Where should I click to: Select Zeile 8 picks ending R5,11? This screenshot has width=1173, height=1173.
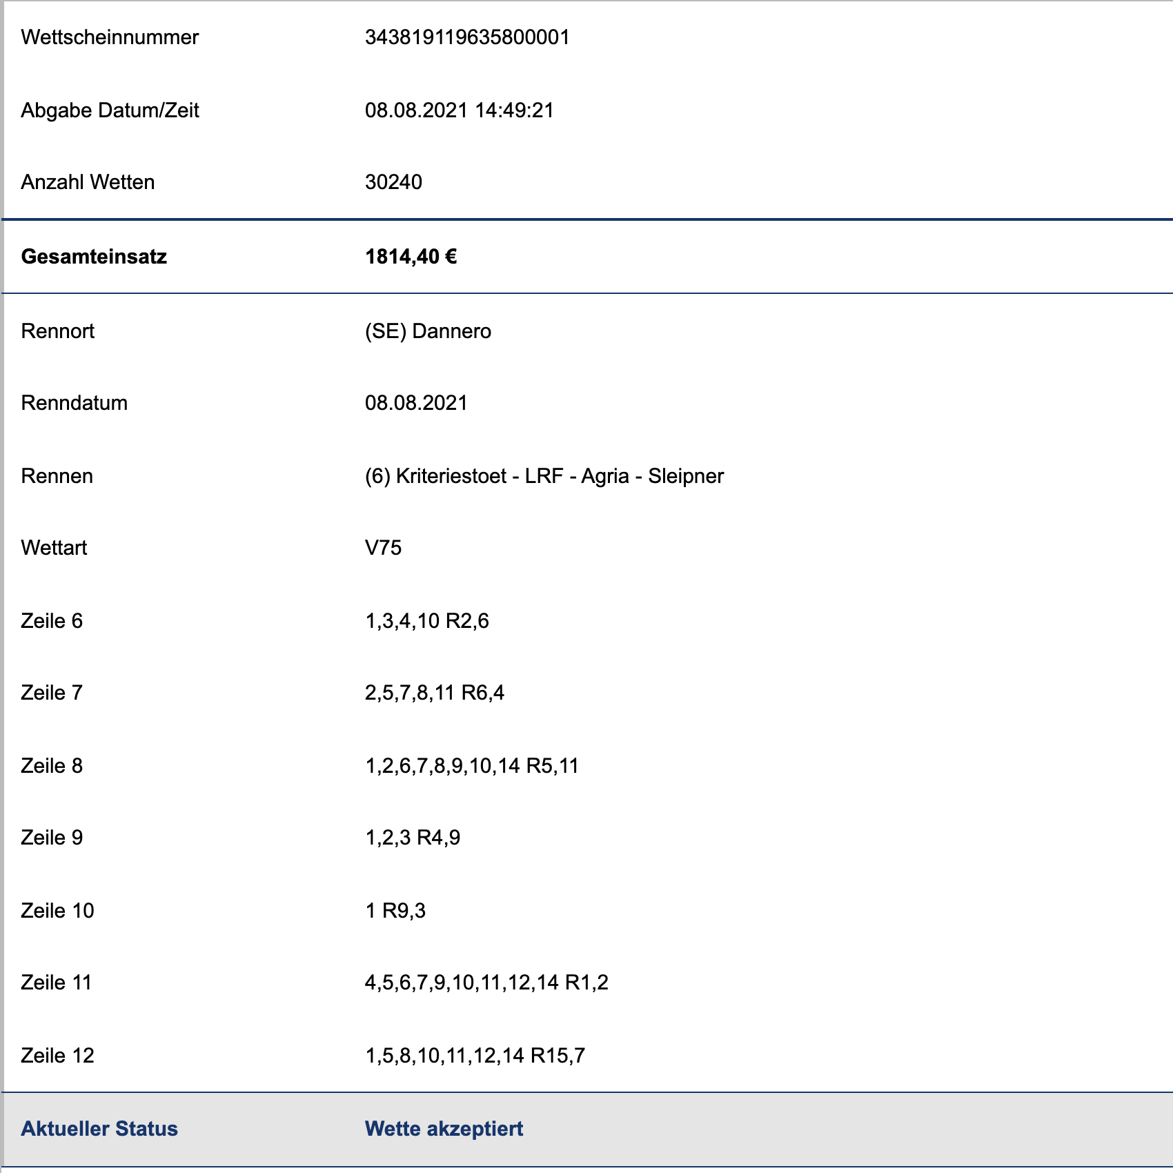pyautogui.click(x=472, y=766)
